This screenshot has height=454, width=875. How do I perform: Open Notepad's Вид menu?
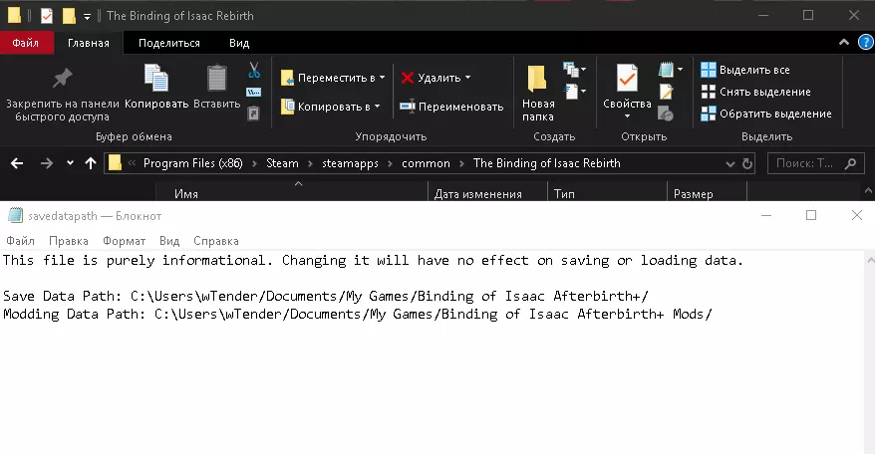pyautogui.click(x=169, y=241)
